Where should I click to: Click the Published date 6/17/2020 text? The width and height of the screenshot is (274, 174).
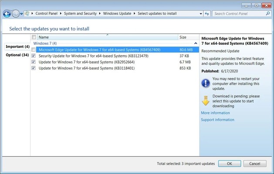click(x=230, y=71)
